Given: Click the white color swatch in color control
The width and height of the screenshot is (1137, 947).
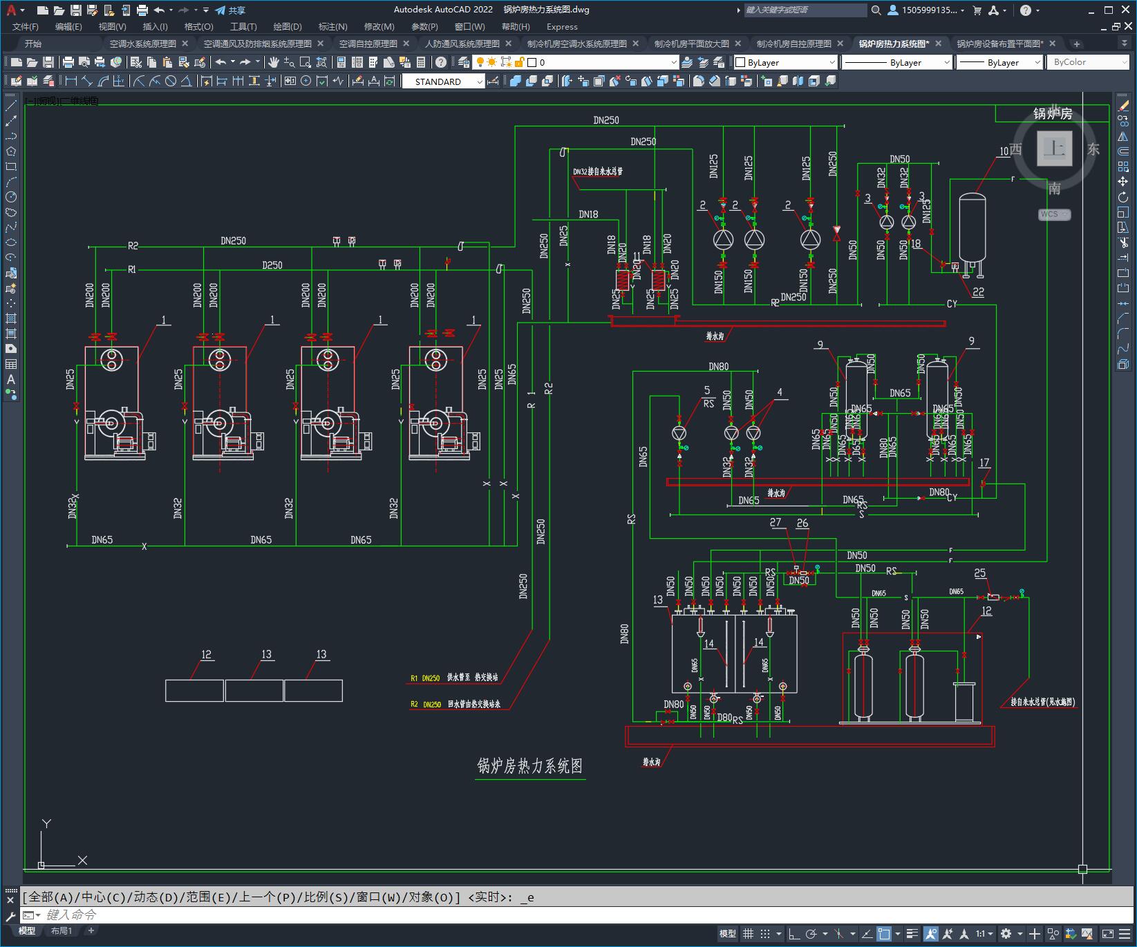Looking at the screenshot, I should pos(741,62).
